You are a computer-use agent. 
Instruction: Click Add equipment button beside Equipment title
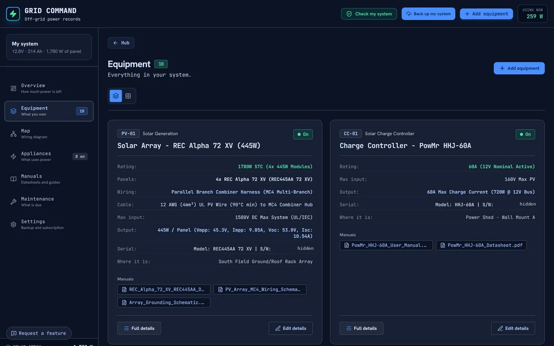click(519, 68)
